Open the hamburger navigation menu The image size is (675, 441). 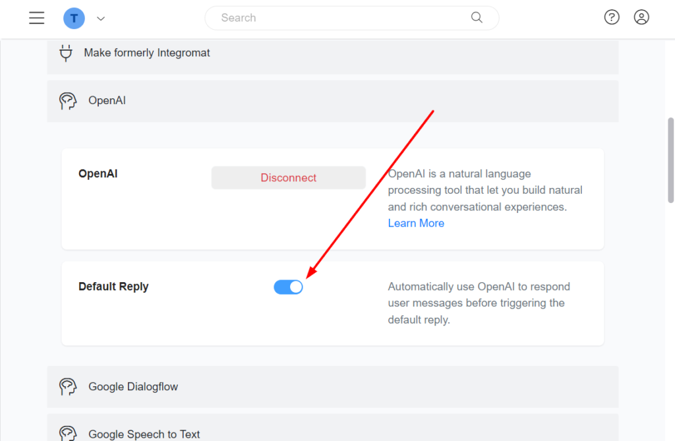[37, 18]
